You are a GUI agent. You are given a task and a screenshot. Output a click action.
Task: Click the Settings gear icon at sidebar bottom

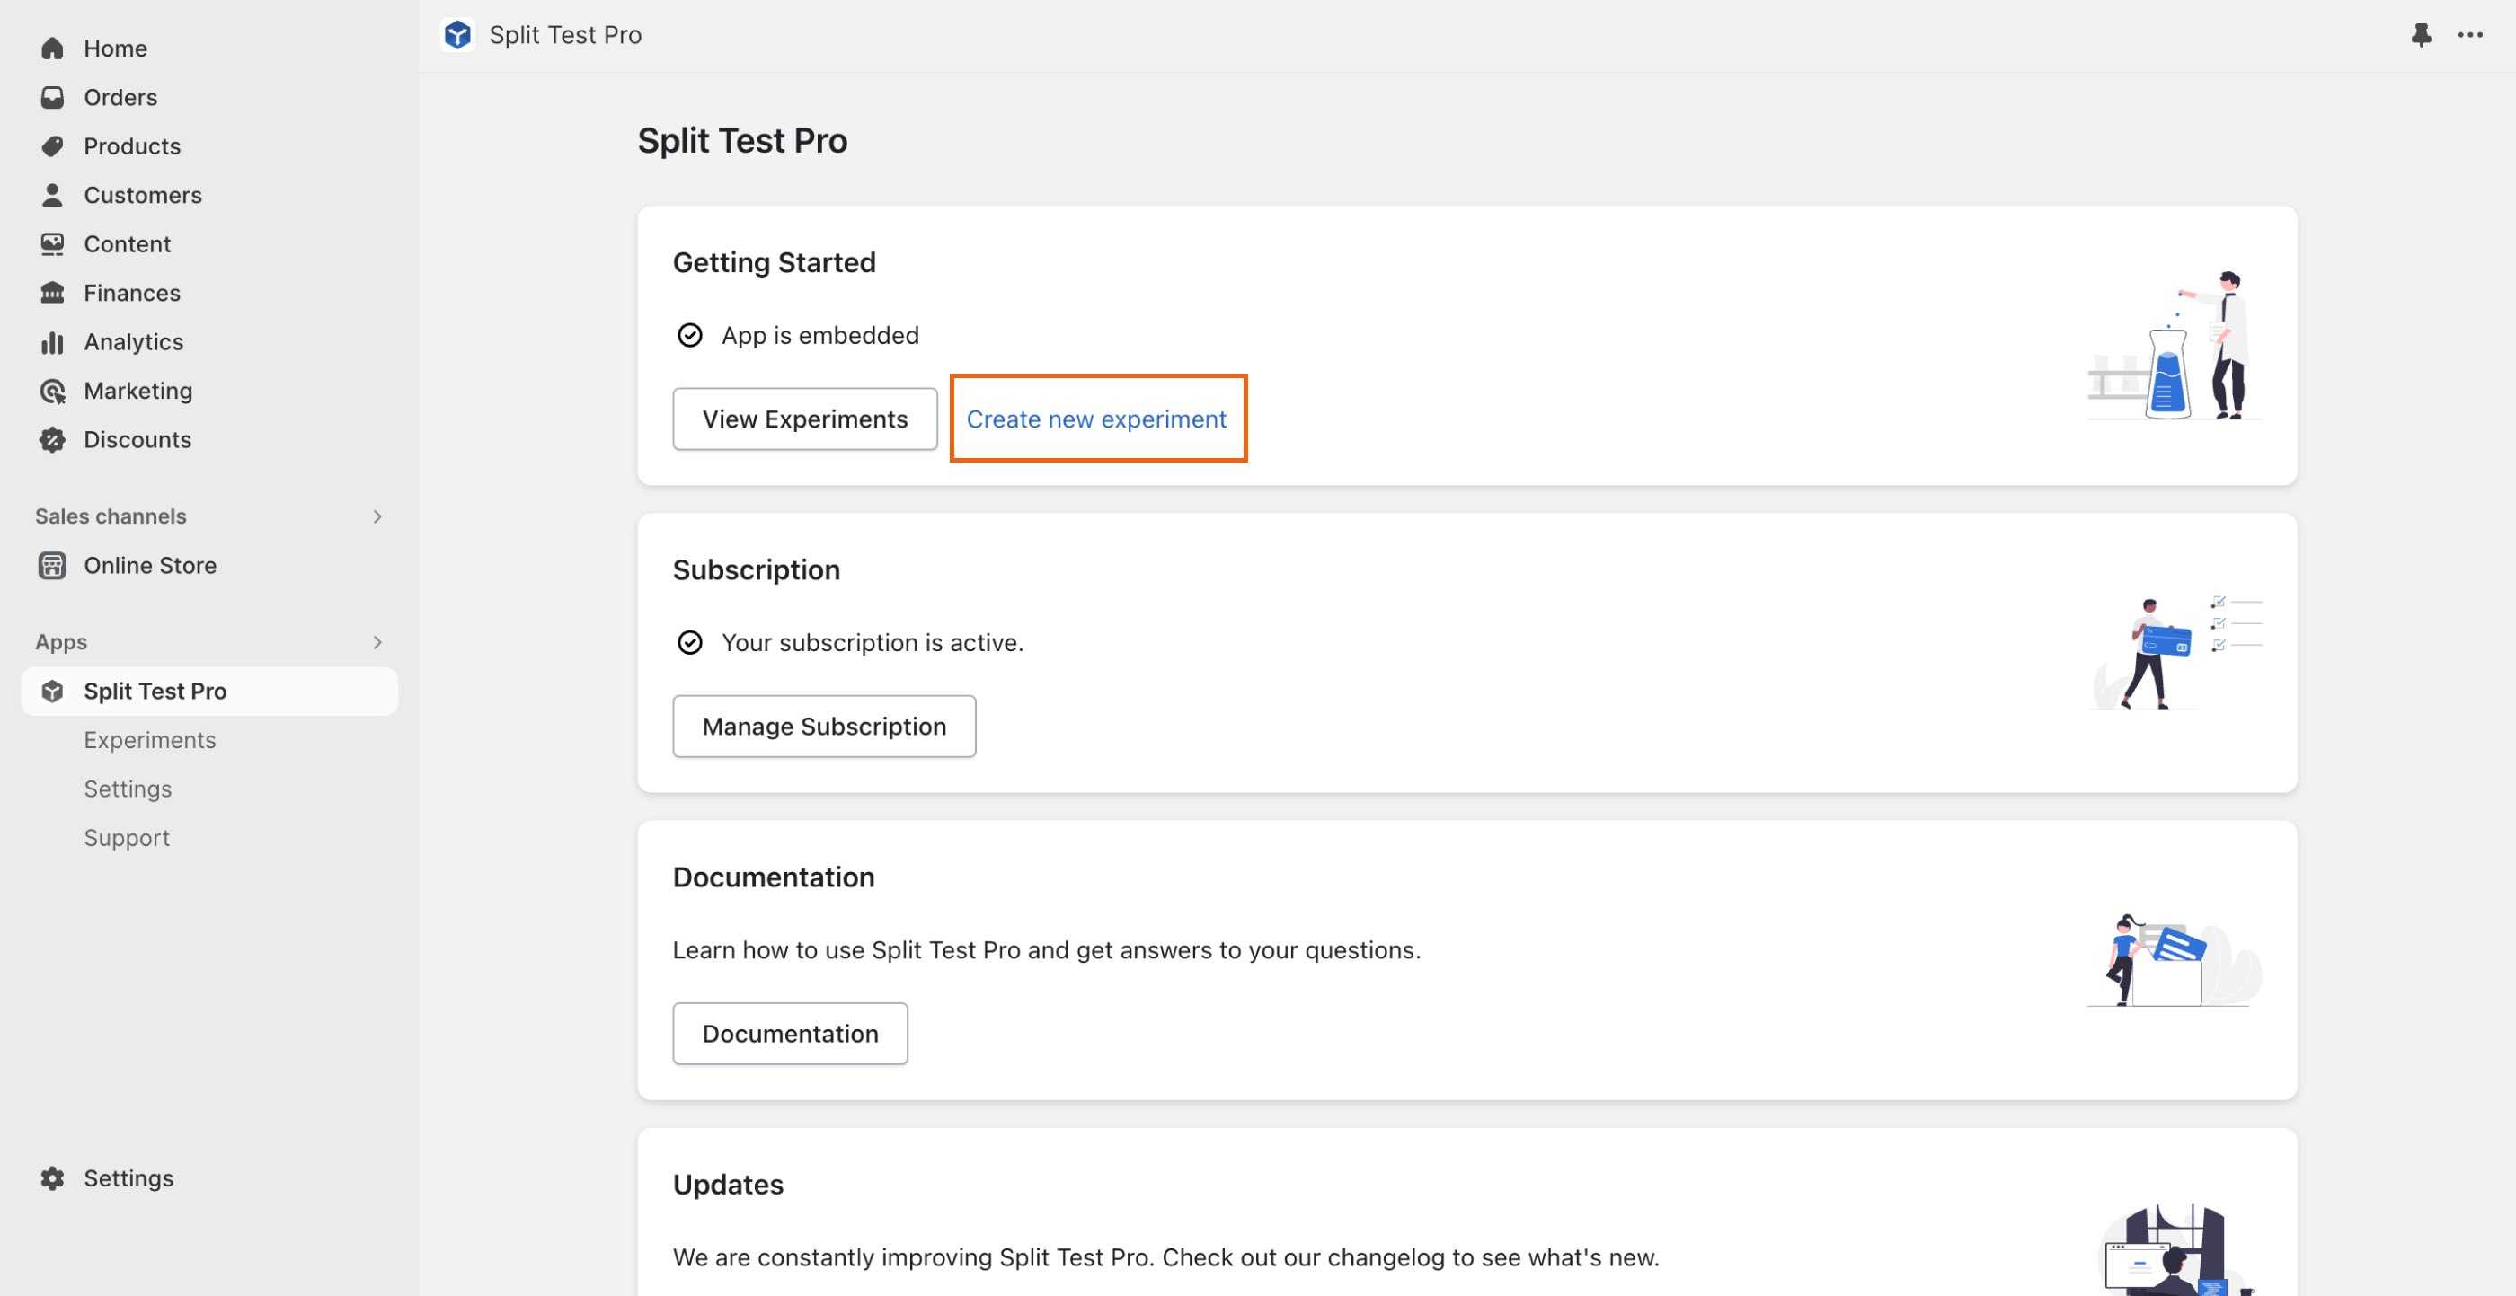click(53, 1178)
